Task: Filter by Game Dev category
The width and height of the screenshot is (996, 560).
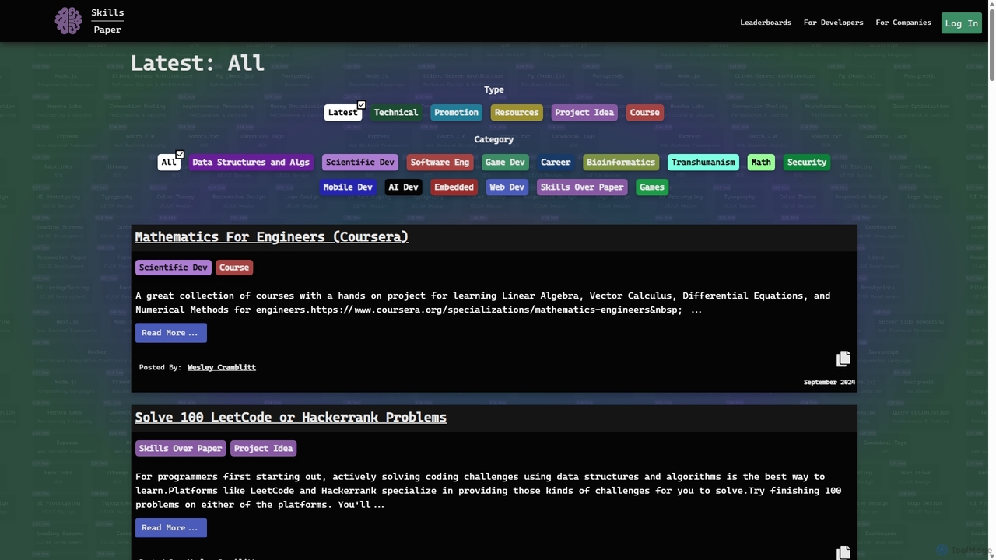Action: pyautogui.click(x=505, y=162)
